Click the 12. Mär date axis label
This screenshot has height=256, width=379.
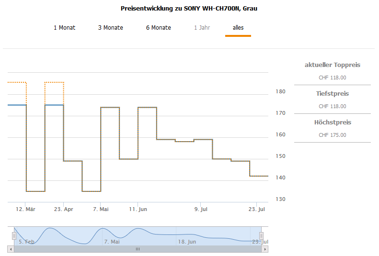(x=26, y=209)
